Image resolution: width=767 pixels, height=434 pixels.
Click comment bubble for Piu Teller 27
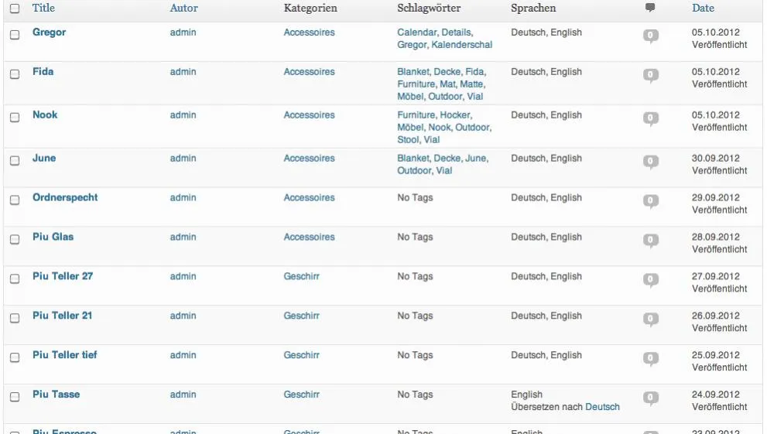[x=651, y=280]
